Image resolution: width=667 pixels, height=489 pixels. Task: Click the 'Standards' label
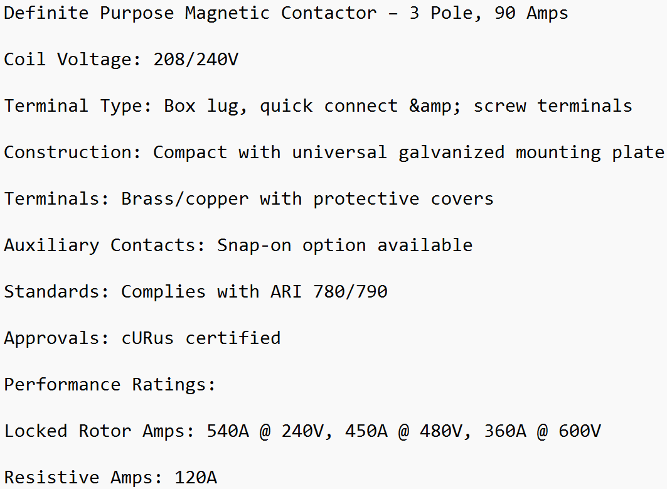coord(55,292)
